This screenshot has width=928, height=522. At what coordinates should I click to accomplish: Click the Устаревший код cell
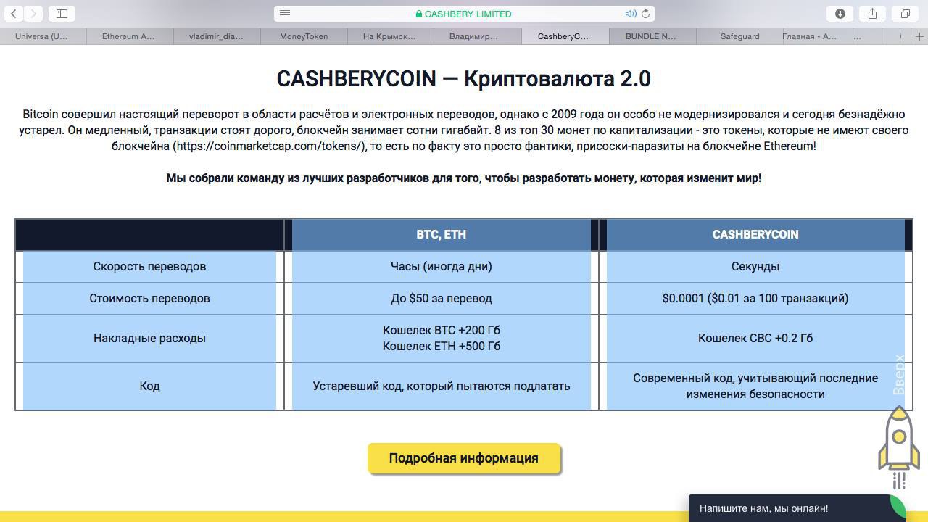(x=442, y=386)
